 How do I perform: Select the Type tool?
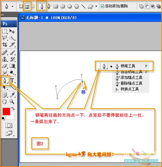(x=12, y=80)
